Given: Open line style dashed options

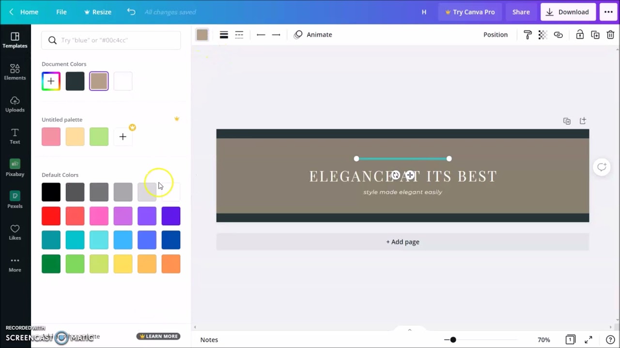Looking at the screenshot, I should pyautogui.click(x=239, y=34).
